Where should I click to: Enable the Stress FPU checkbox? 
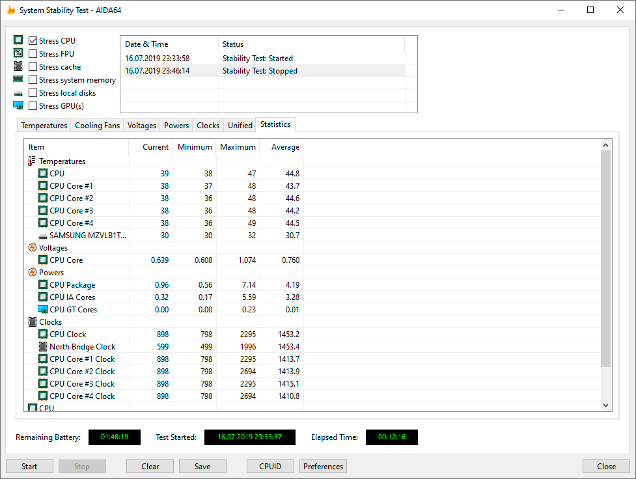(x=33, y=53)
